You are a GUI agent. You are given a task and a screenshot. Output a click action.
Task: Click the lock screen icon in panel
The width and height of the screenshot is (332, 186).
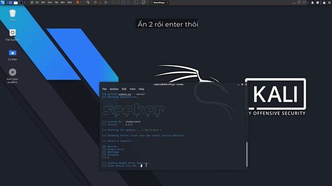click(x=324, y=3)
